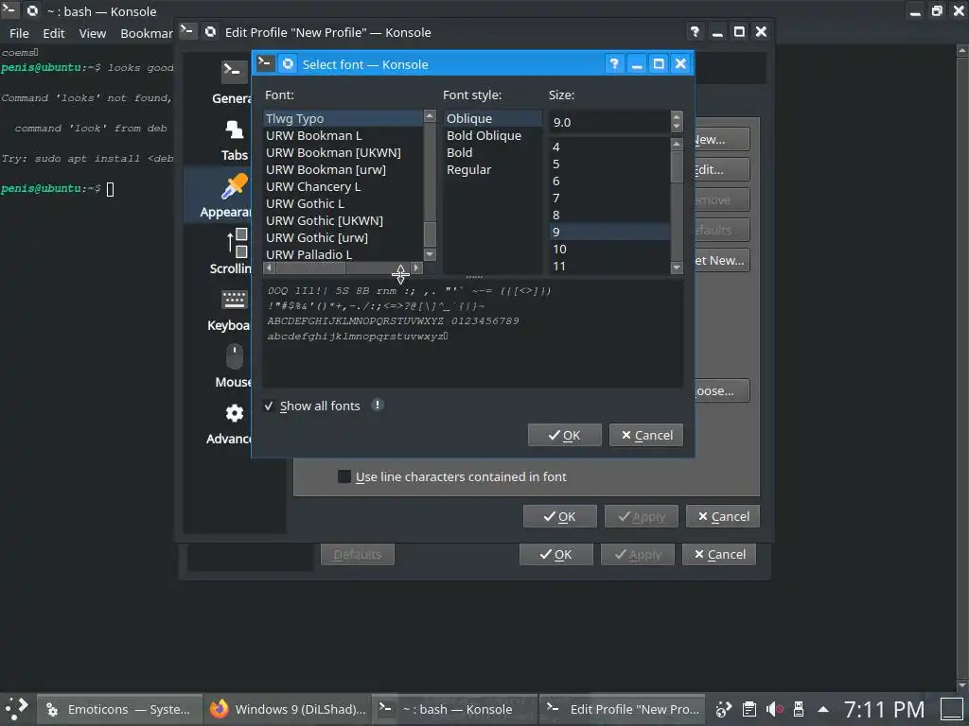
Task: Increase font size with up spinner arrow
Action: pyautogui.click(x=677, y=116)
